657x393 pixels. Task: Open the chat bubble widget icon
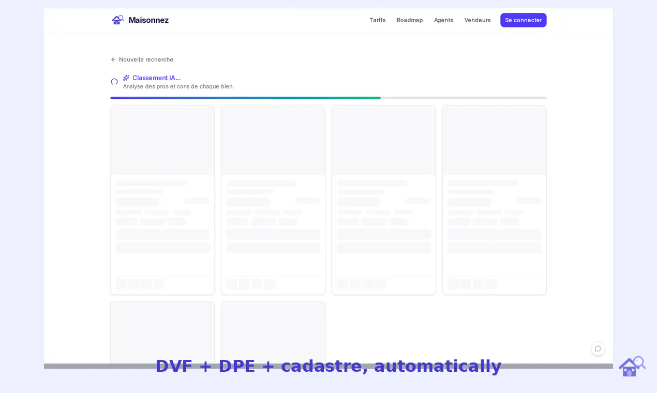[x=598, y=349]
